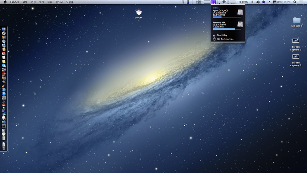Open System Preferences gear in Dock
The image size is (307, 173).
pos(4,98)
